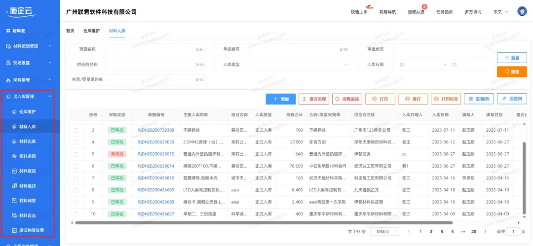Switch to the 首页 tab
The height and width of the screenshot is (246, 533).
click(x=70, y=31)
